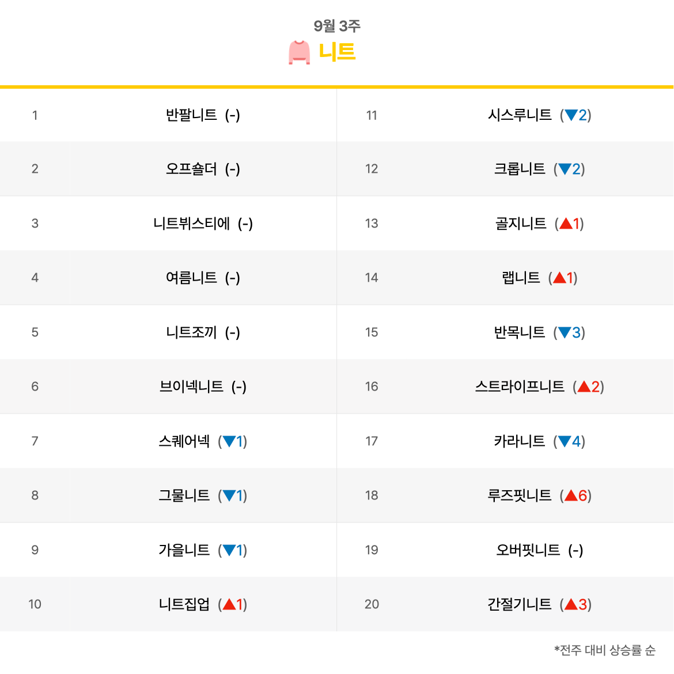Select the rank 1 keyword 반팔니트

pos(191,115)
